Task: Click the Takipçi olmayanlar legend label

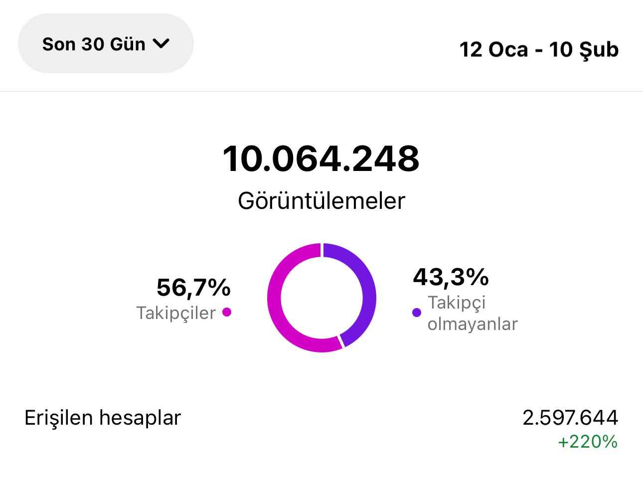Action: coord(473,313)
